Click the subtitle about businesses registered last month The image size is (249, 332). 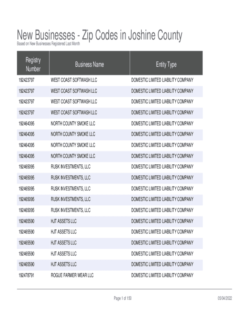point(48,44)
